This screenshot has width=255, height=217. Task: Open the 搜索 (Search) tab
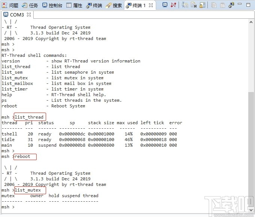click(x=114, y=5)
